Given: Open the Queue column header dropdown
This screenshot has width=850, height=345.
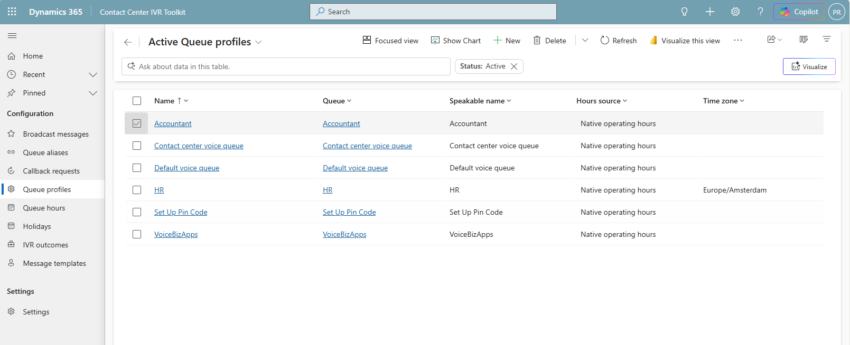Looking at the screenshot, I should [337, 101].
